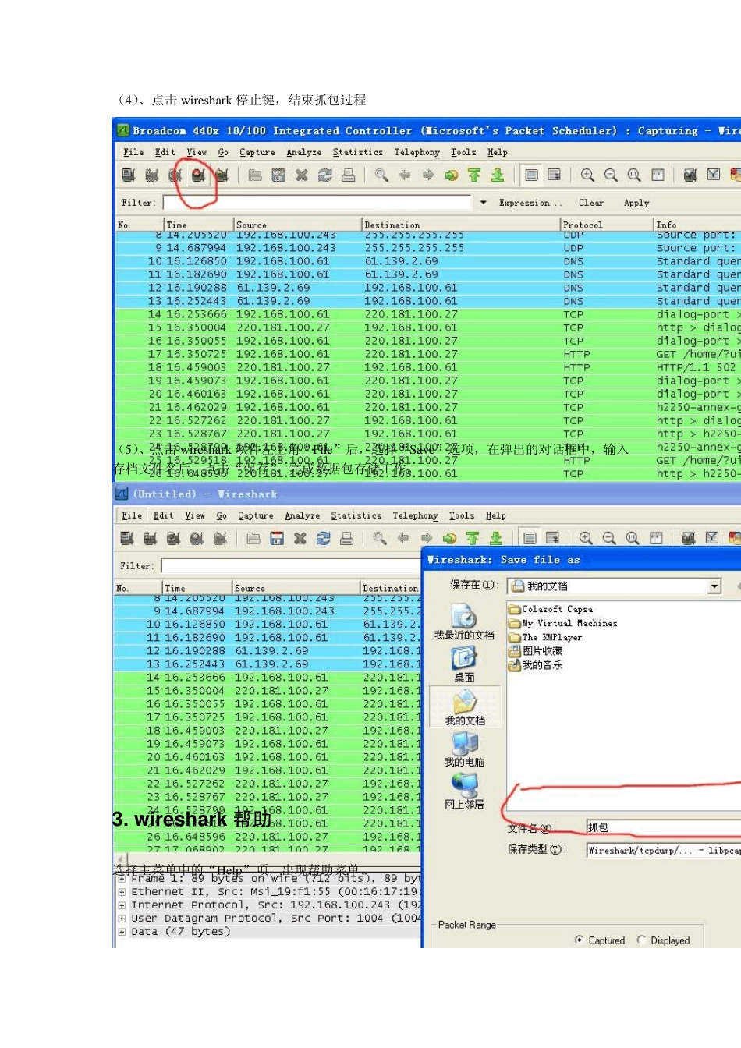Click zoom in icon in Untitled window toolbar
This screenshot has height=1048, width=741.
tap(586, 539)
